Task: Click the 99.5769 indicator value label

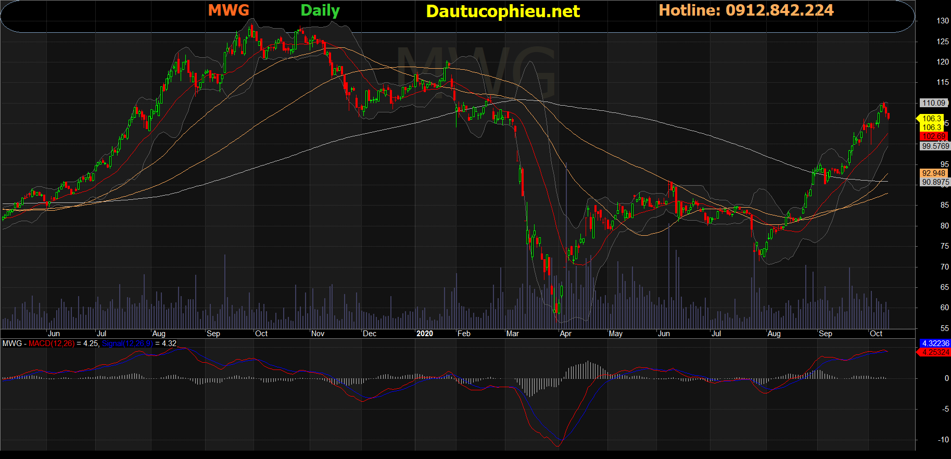Action: (x=935, y=146)
